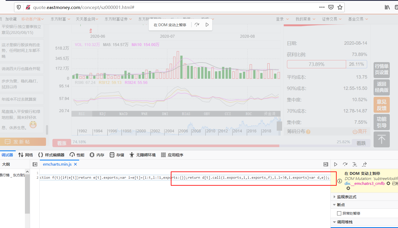Select the step out icon in the debugger
The height and width of the screenshot is (228, 398).
click(x=364, y=164)
